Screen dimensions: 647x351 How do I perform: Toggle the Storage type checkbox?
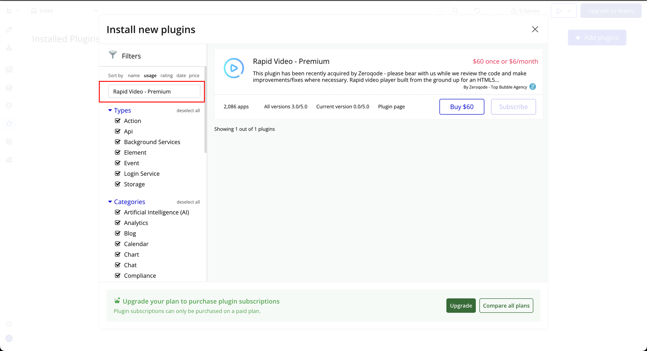(118, 184)
